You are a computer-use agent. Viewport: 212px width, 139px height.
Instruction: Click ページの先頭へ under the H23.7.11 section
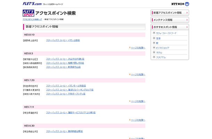click(138, 120)
